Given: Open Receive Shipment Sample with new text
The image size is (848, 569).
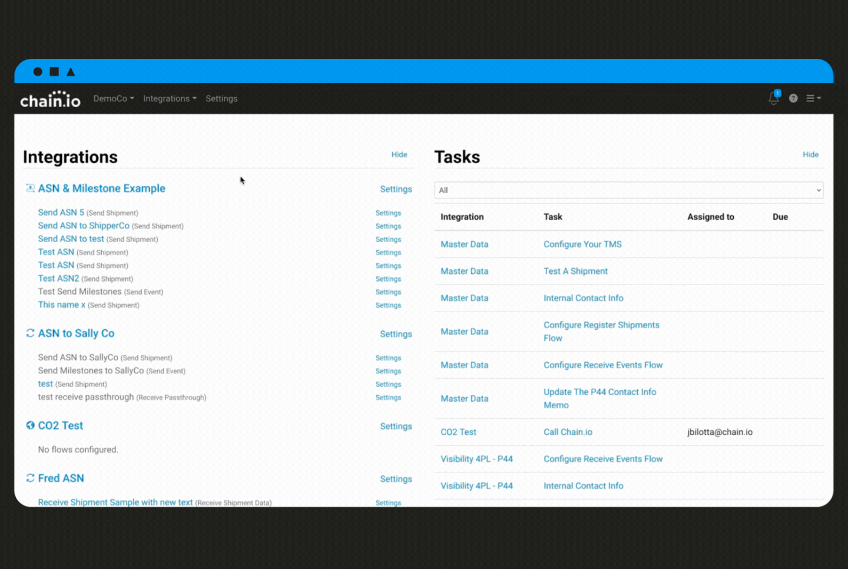Looking at the screenshot, I should pyautogui.click(x=115, y=502).
